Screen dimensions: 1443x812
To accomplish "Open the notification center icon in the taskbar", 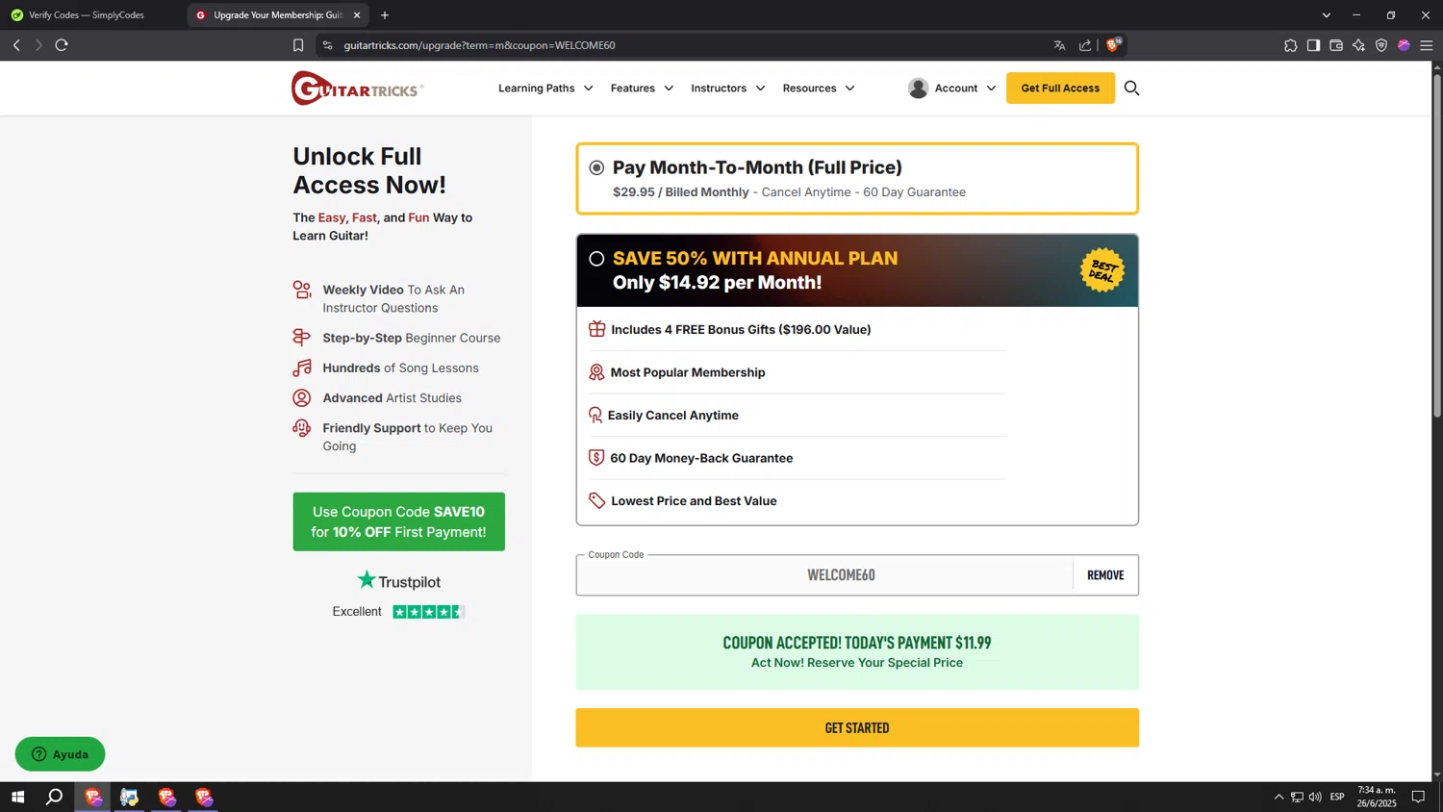I will [x=1418, y=797].
